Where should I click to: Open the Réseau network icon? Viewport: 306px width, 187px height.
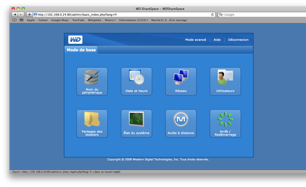(181, 81)
